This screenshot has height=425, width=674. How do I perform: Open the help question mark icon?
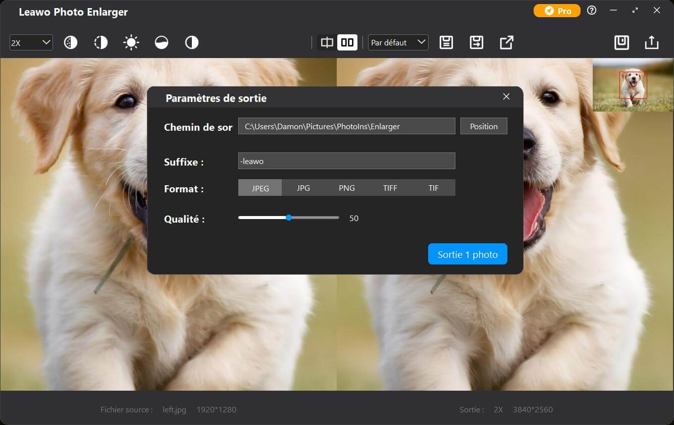[592, 11]
